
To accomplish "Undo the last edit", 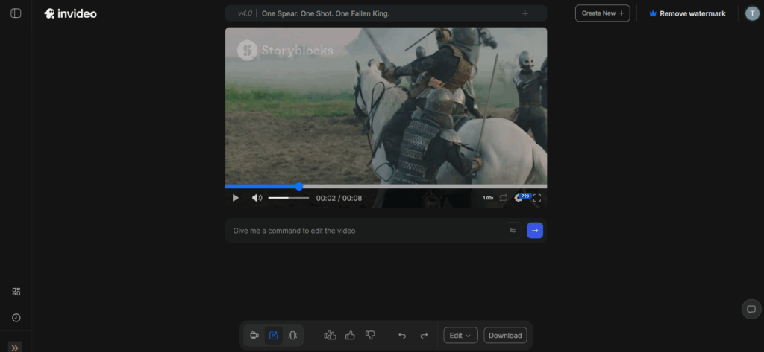I will click(402, 336).
